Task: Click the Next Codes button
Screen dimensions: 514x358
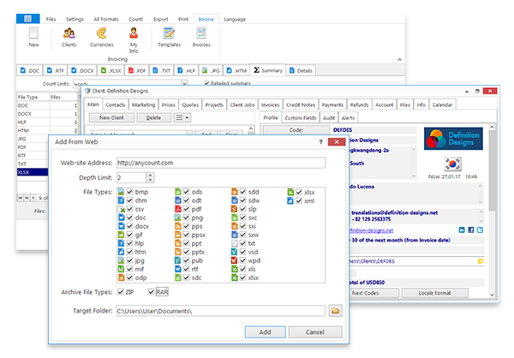Action: (x=374, y=293)
